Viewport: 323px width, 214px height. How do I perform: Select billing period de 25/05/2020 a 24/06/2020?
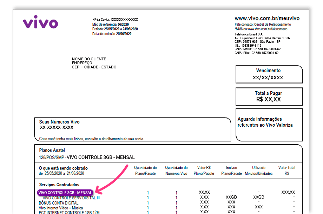(x=61, y=173)
